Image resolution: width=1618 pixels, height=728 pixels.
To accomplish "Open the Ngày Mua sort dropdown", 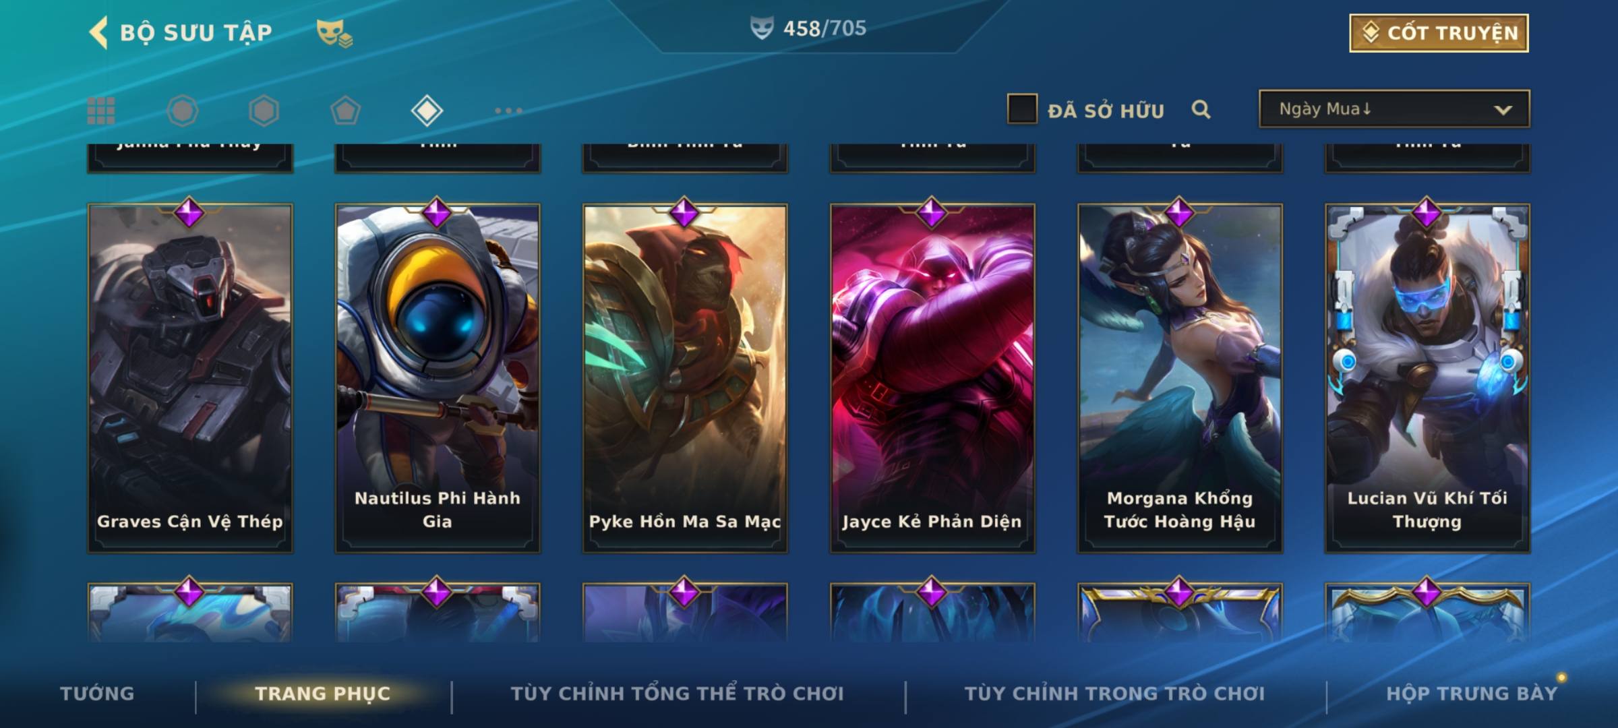I will [1394, 109].
